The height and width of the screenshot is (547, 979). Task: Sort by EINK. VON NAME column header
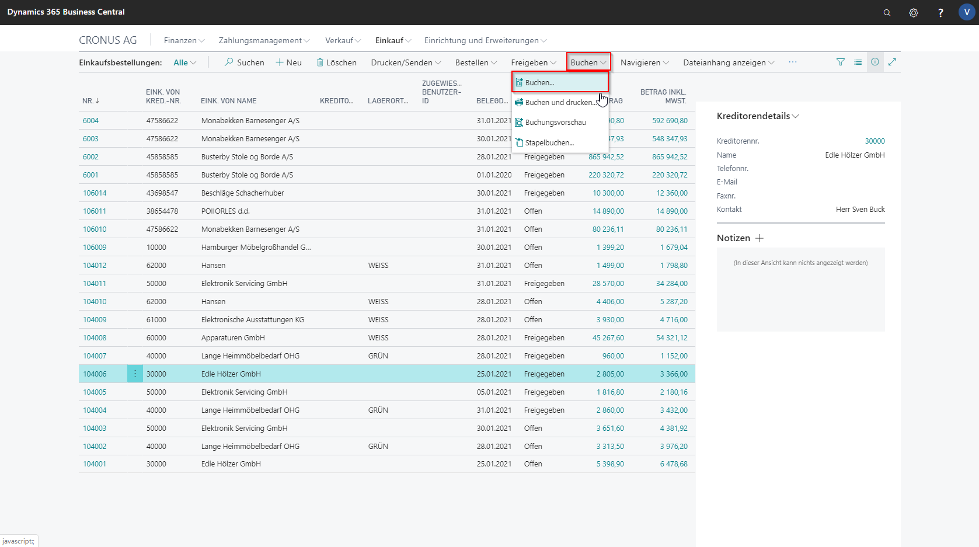pyautogui.click(x=229, y=101)
